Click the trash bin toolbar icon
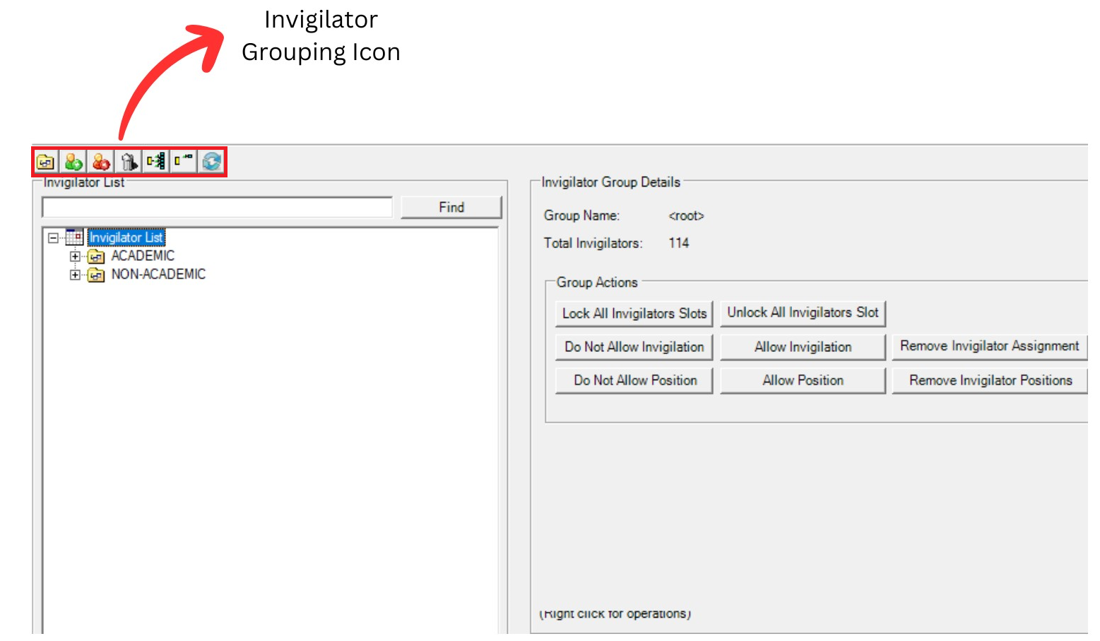Screen dimensions: 1100x641 [x=129, y=162]
